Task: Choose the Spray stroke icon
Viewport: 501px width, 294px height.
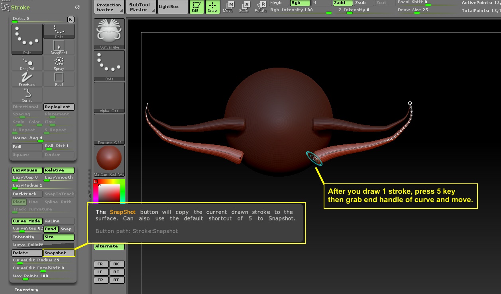Action: pos(59,63)
